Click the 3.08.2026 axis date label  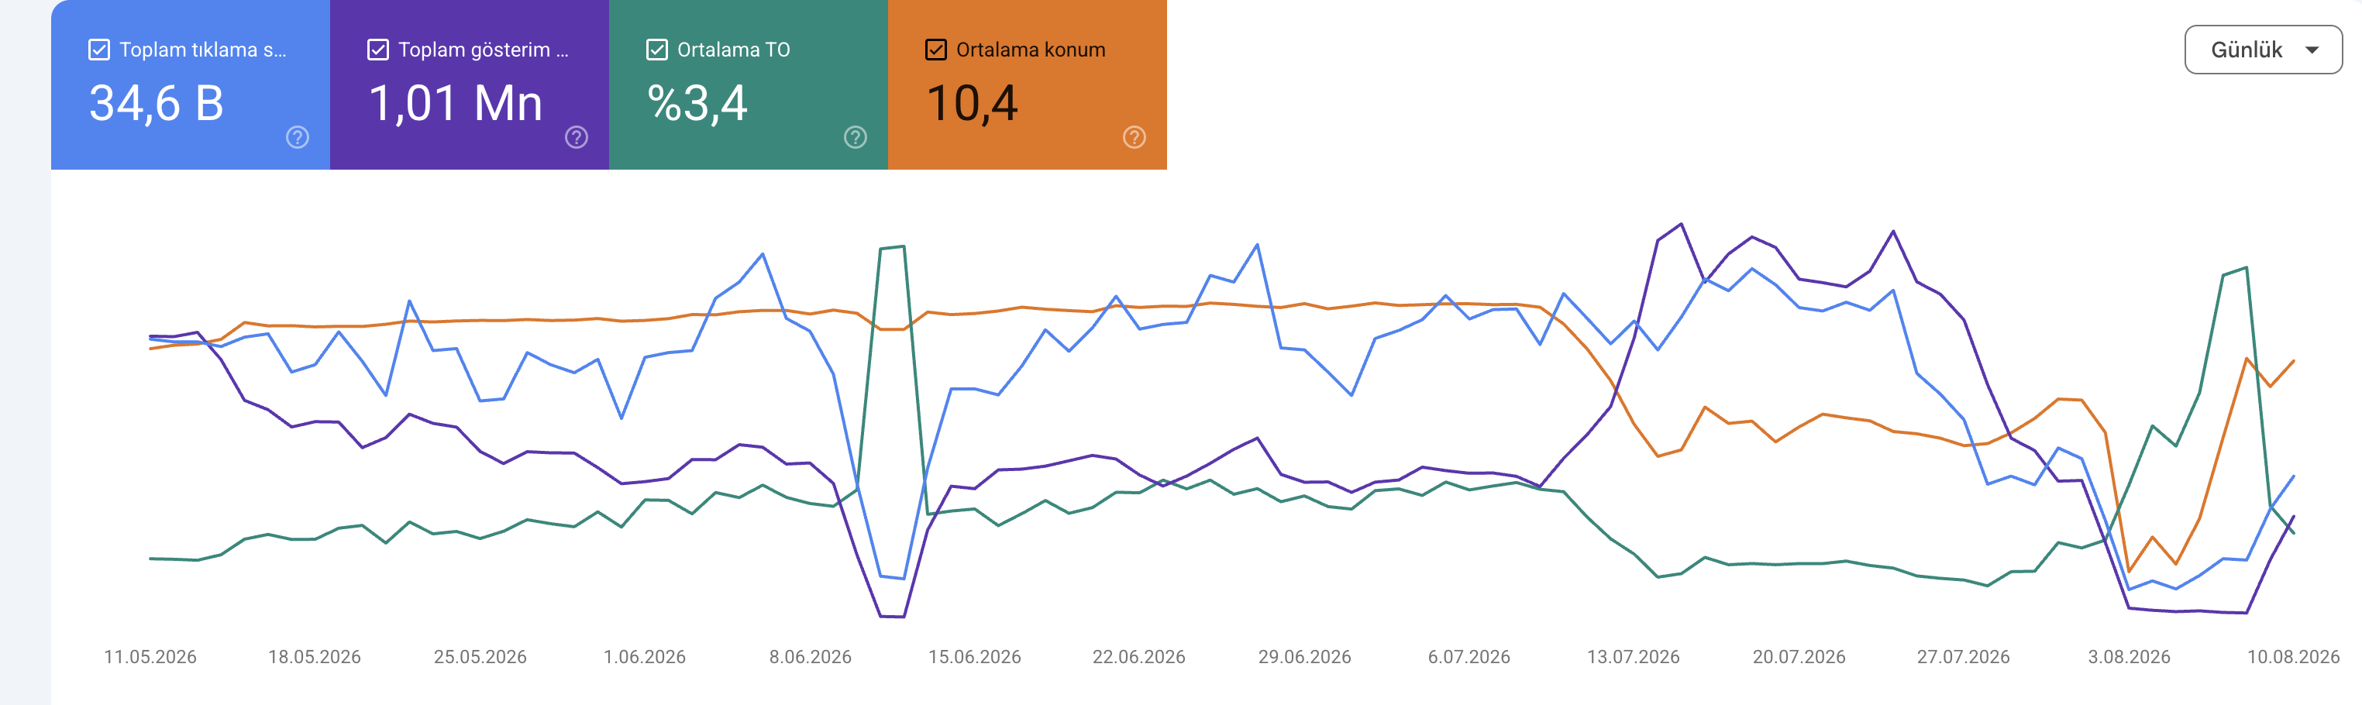click(x=2129, y=657)
